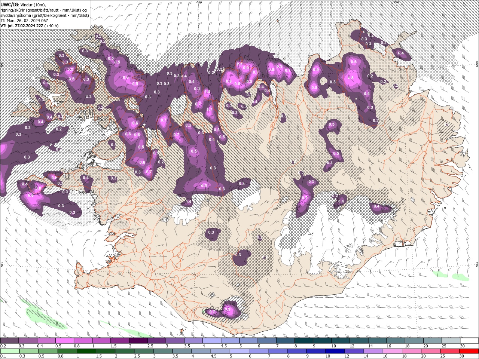Click the 6 swatch in the top snow scale

(267, 341)
